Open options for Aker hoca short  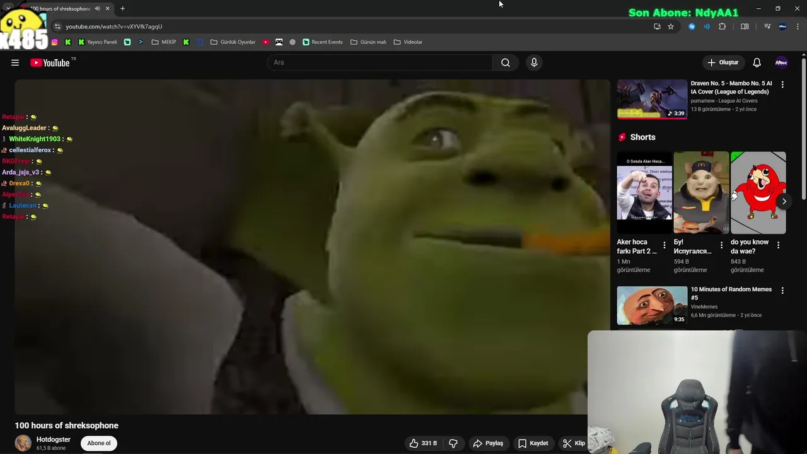664,245
